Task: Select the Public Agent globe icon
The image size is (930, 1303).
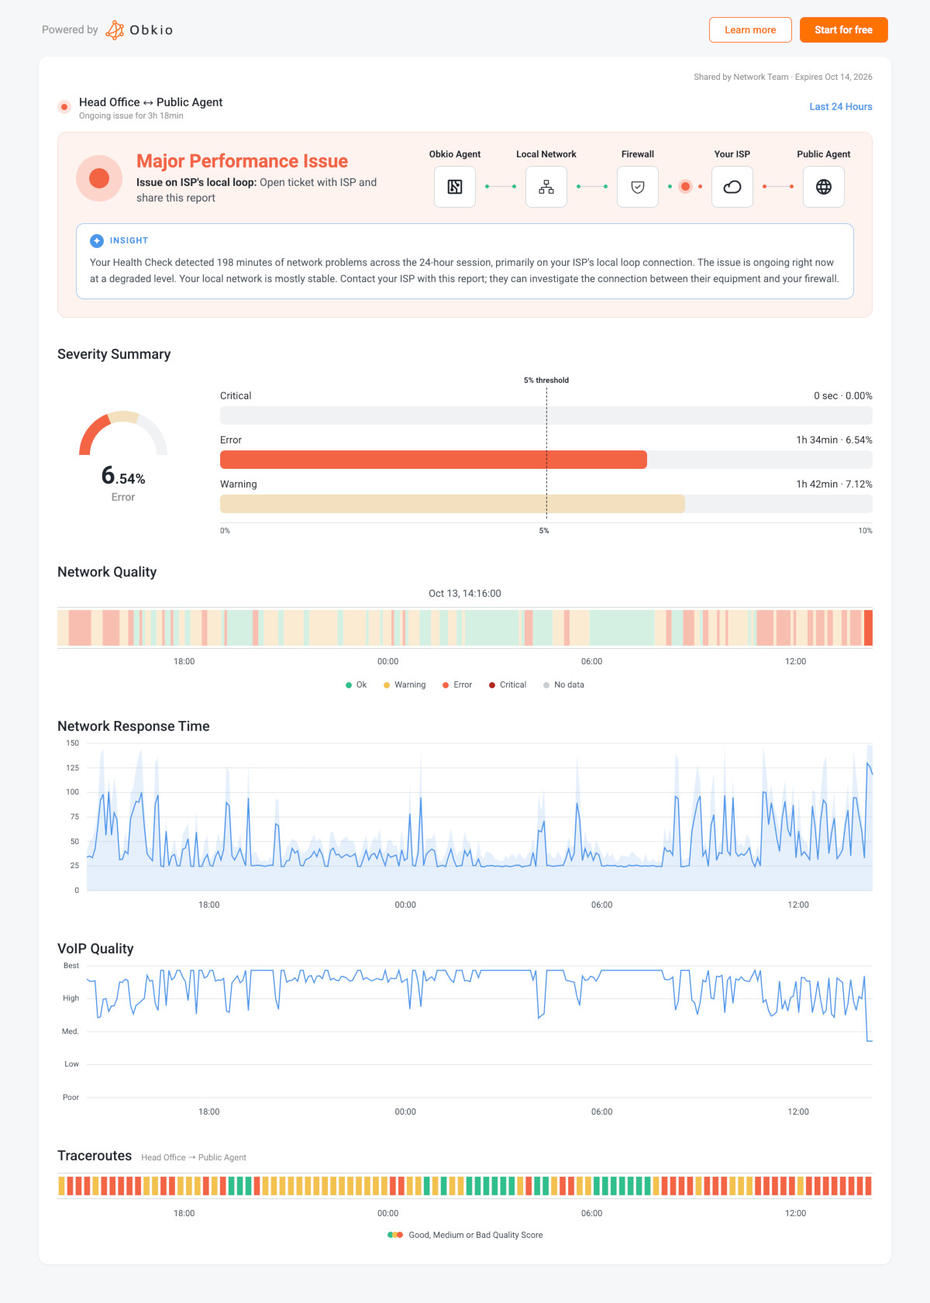Action: (824, 187)
